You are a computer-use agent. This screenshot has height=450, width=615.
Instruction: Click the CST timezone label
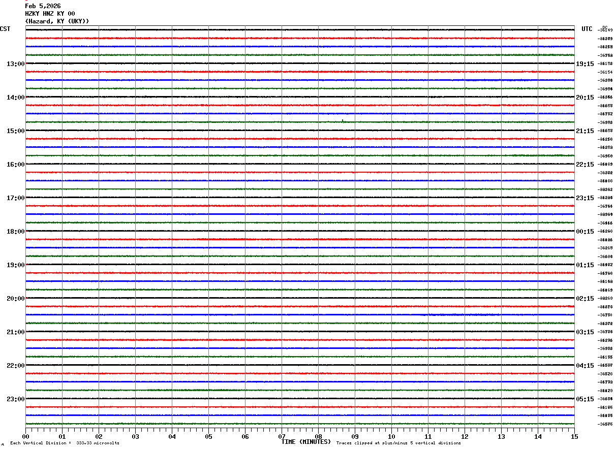tap(5, 29)
